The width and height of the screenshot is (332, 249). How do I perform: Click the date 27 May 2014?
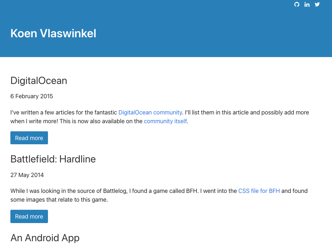pyautogui.click(x=27, y=175)
